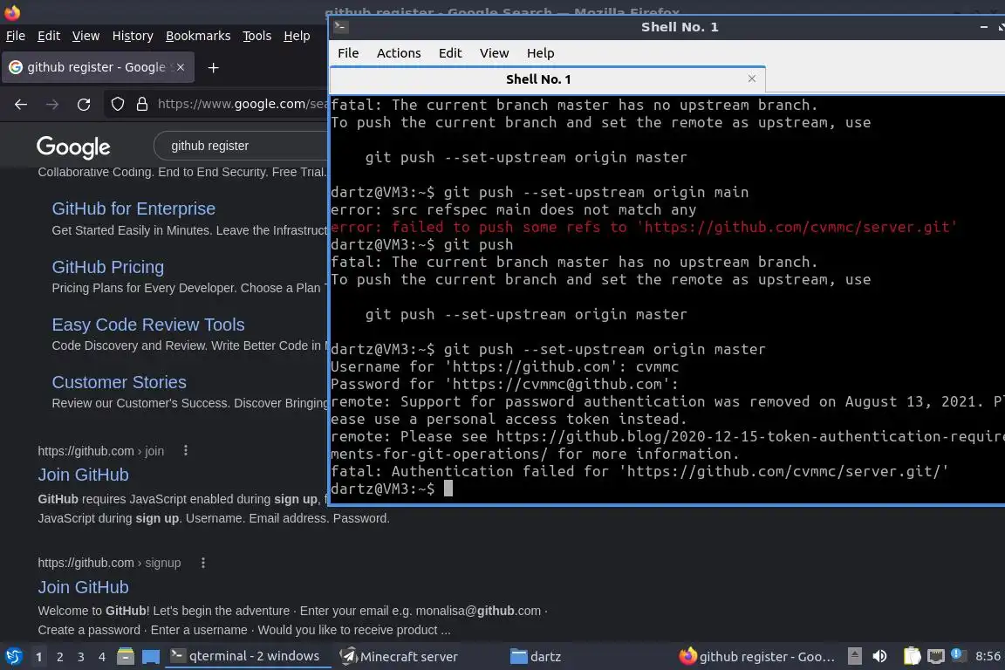
Task: Open Firefox Bookmarks menu
Action: 198,36
